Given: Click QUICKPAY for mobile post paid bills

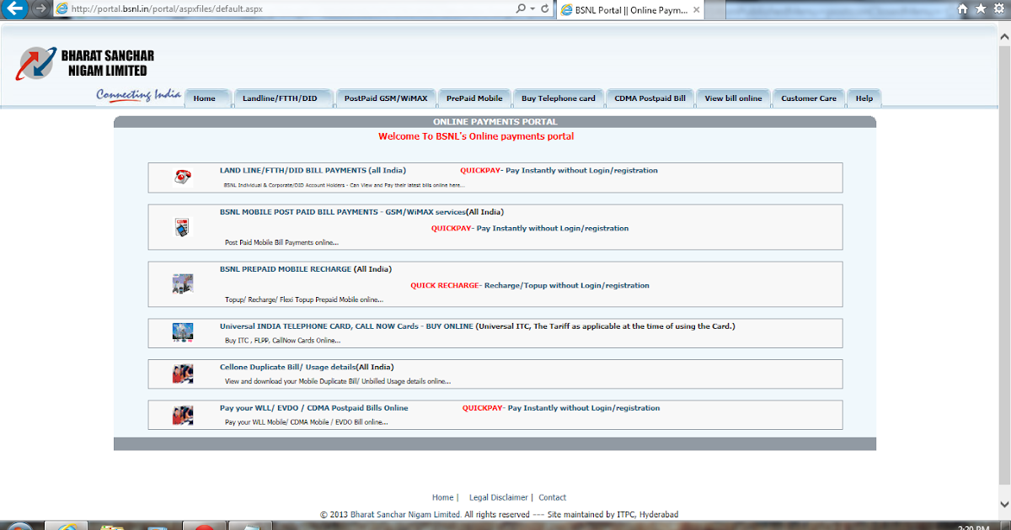Looking at the screenshot, I should click(451, 228).
